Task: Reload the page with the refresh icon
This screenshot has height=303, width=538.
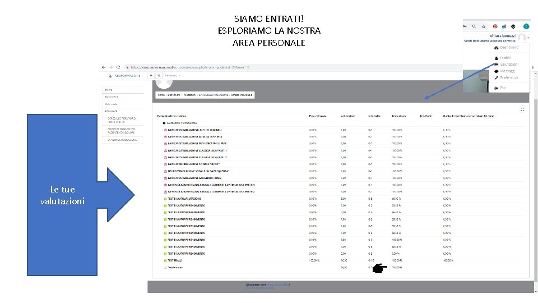Action: pyautogui.click(x=118, y=67)
